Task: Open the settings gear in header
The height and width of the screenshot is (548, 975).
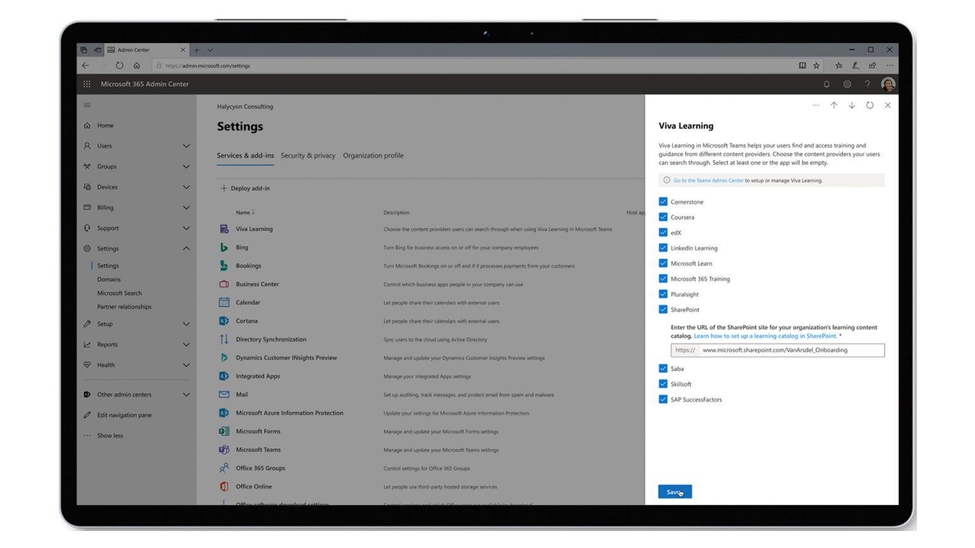Action: tap(847, 84)
